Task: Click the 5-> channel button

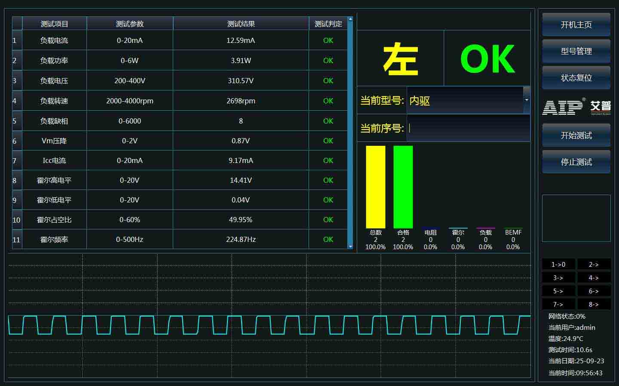Action: [558, 291]
